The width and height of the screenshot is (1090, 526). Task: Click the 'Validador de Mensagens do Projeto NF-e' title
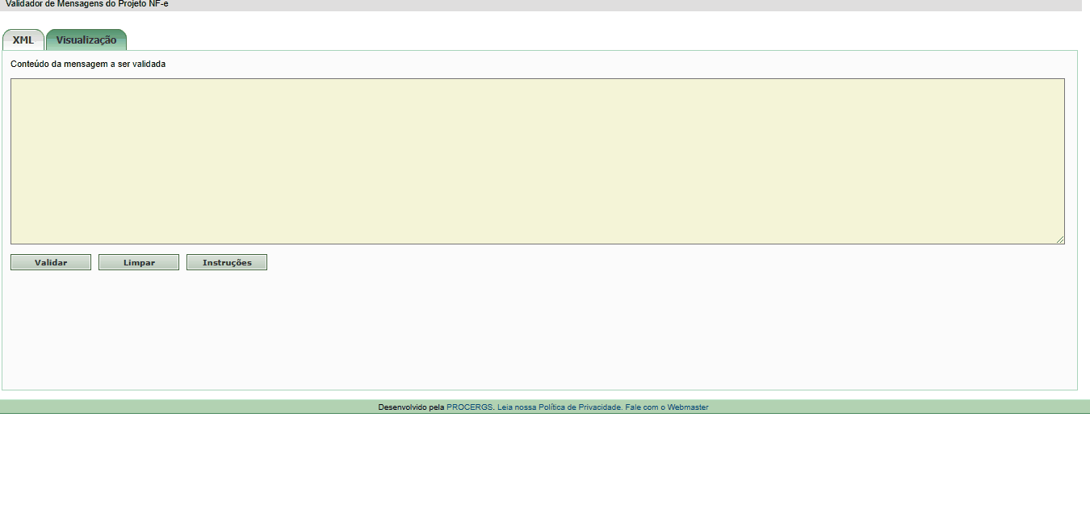pos(87,4)
